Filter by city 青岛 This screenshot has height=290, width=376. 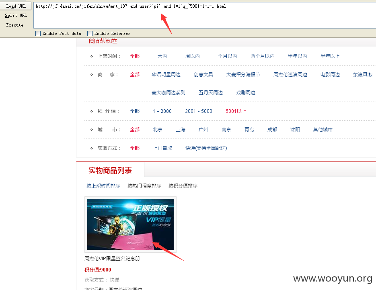[x=249, y=130]
